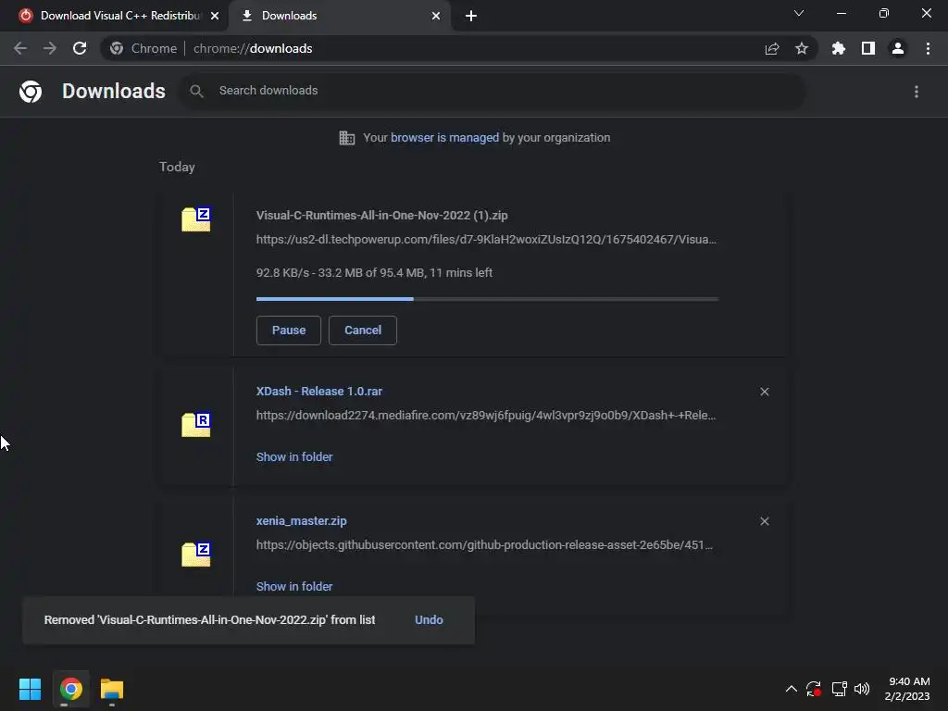Viewport: 948px width, 711px height.
Task: Show hidden system tray icons
Action: tap(791, 689)
